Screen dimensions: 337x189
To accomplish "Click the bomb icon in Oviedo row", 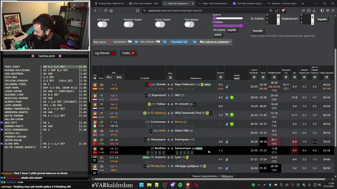I will point(227,87).
